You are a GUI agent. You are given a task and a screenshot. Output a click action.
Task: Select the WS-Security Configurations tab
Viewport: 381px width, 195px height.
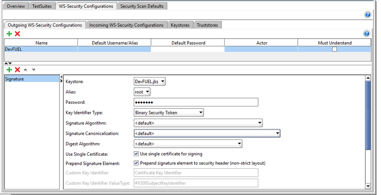tap(86, 6)
